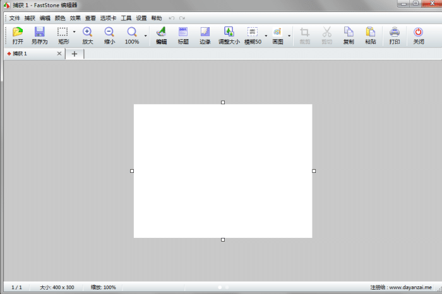Click the Print (打印) icon
Screen dimensions: 442x294
[x=395, y=32]
